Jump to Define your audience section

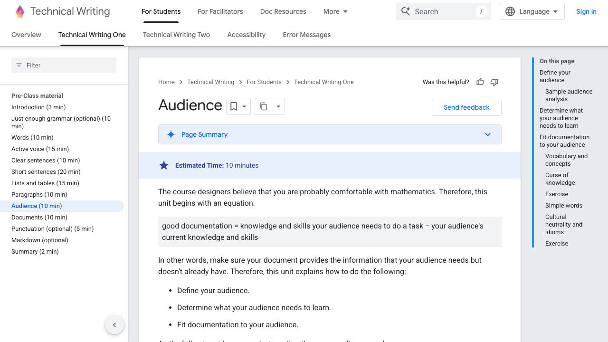(555, 76)
